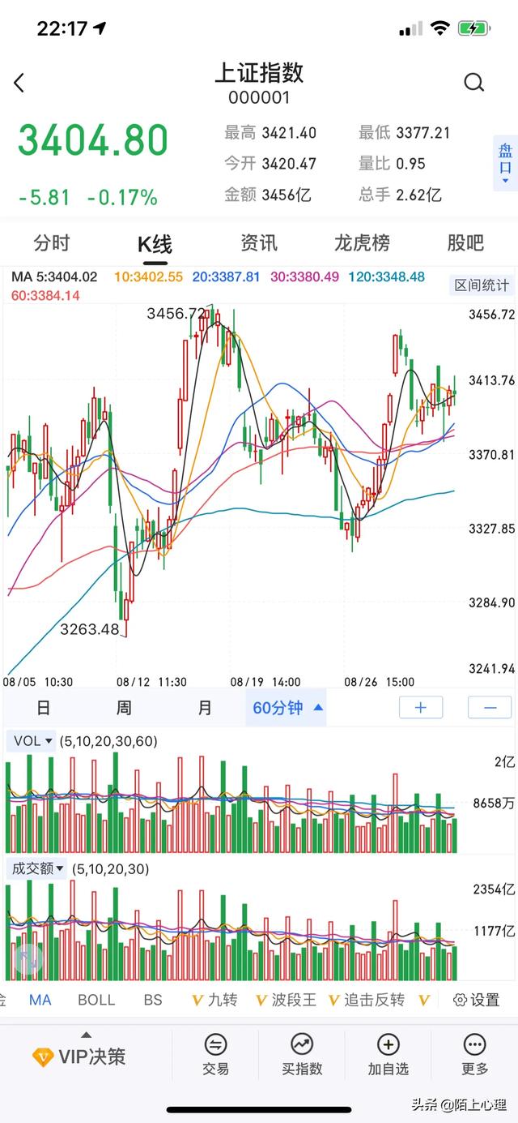
Task: Open the 60分钟 period dropdown
Action: [x=287, y=708]
